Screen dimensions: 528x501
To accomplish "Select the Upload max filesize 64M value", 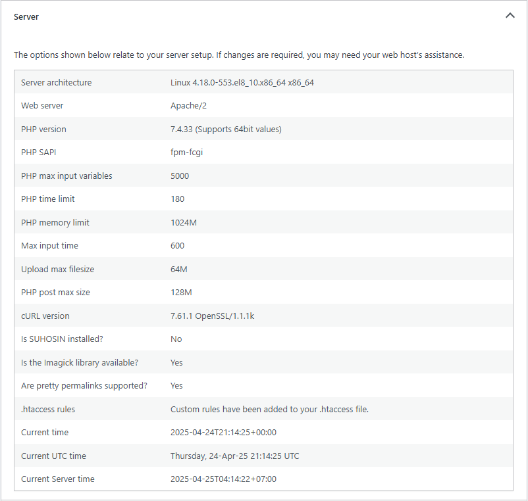I will click(178, 270).
